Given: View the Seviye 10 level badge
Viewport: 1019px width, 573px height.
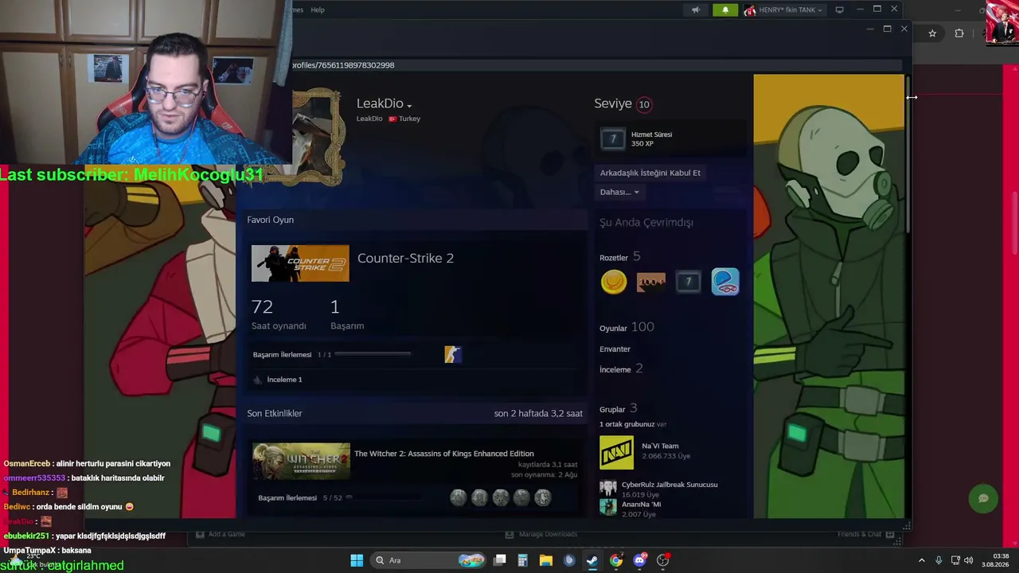Looking at the screenshot, I should 644,104.
